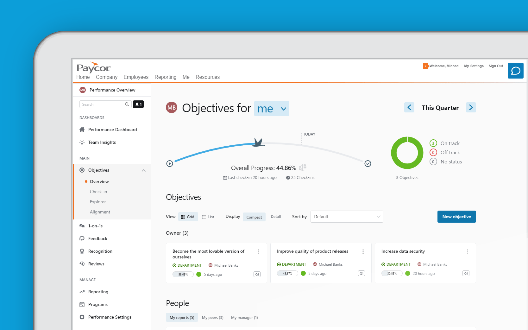
Task: Click the MB avatar beside Objectives for
Action: (172, 108)
